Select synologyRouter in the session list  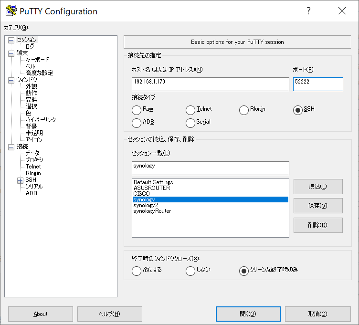click(x=211, y=211)
